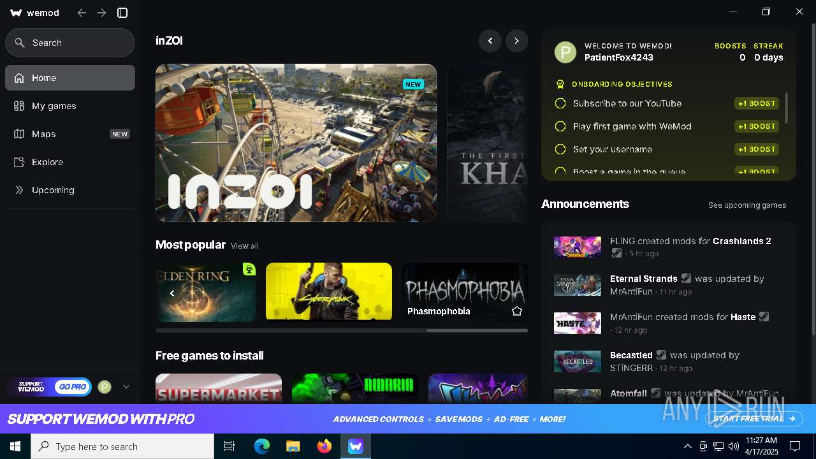This screenshot has width=816, height=459.
Task: Click the main page vertical scrollbar
Action: [x=813, y=178]
